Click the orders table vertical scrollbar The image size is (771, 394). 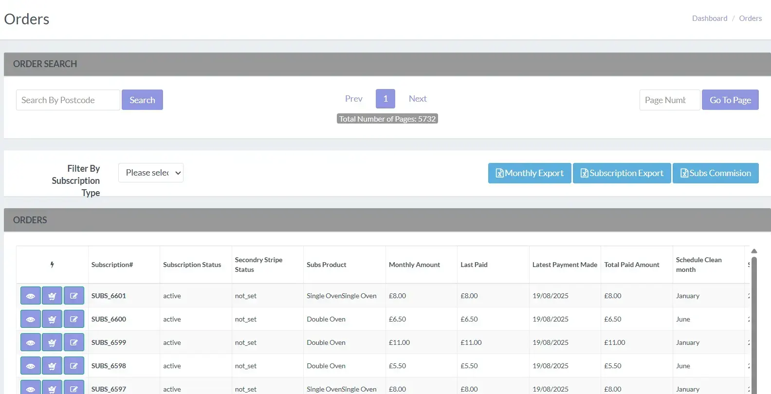tap(754, 321)
